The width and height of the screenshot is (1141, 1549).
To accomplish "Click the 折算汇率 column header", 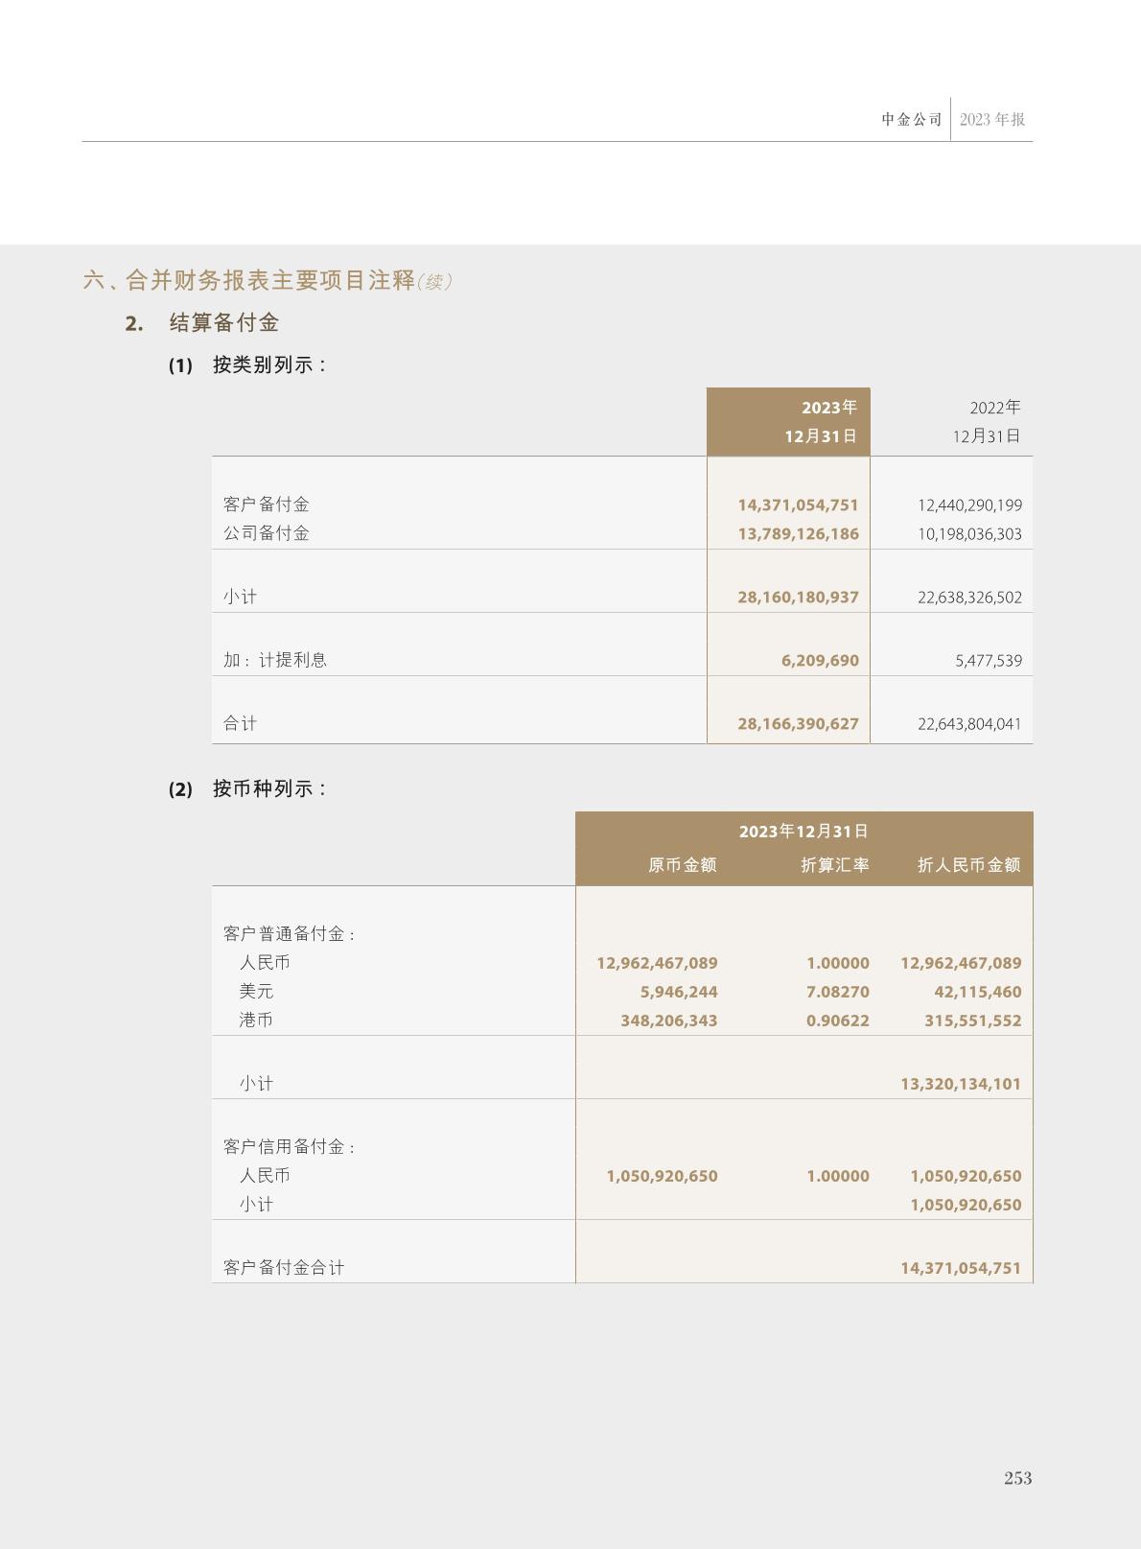I will click(x=834, y=865).
